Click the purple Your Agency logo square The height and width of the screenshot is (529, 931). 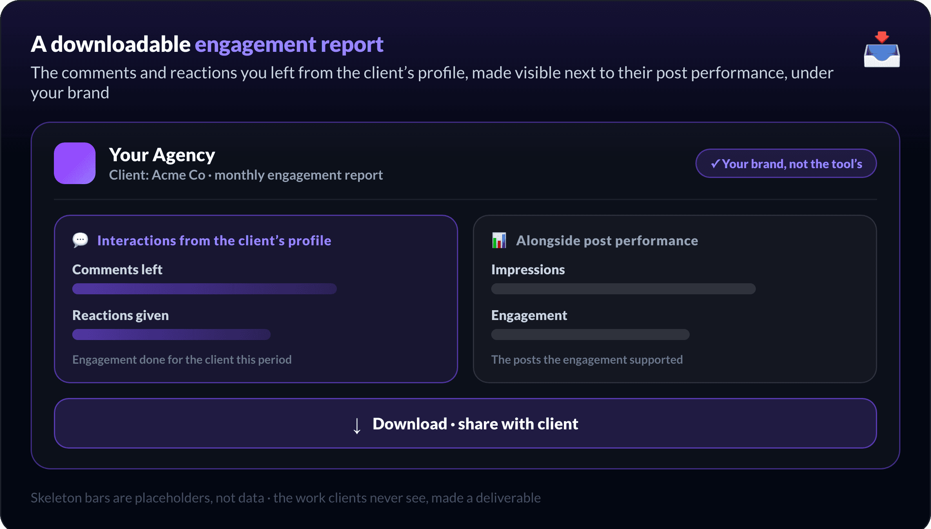coord(75,163)
